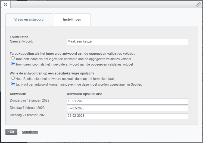Click 'Dinsdag 21 februari 2023' answer text

pos(28,115)
